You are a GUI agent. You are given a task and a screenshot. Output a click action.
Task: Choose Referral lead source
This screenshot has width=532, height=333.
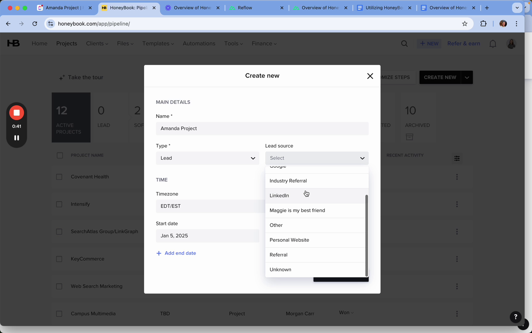tap(315, 255)
